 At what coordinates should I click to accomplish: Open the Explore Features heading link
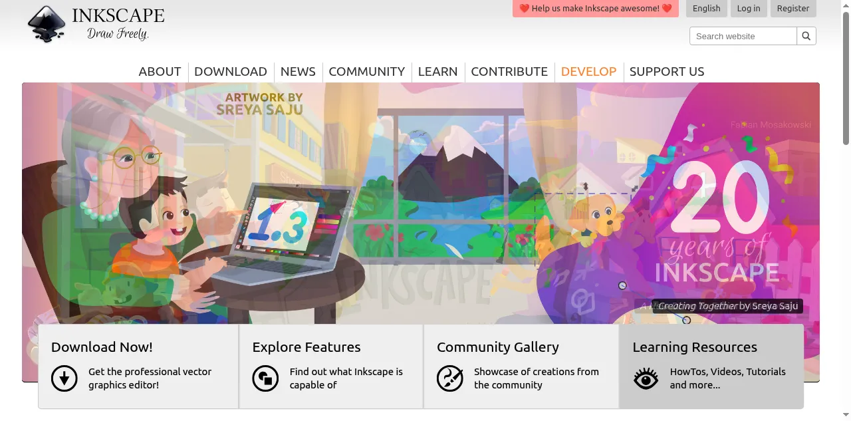tap(306, 347)
